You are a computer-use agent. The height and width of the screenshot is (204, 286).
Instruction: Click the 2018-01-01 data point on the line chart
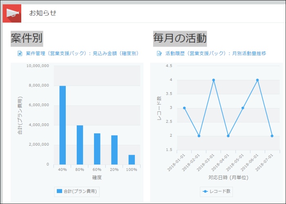(x=184, y=108)
